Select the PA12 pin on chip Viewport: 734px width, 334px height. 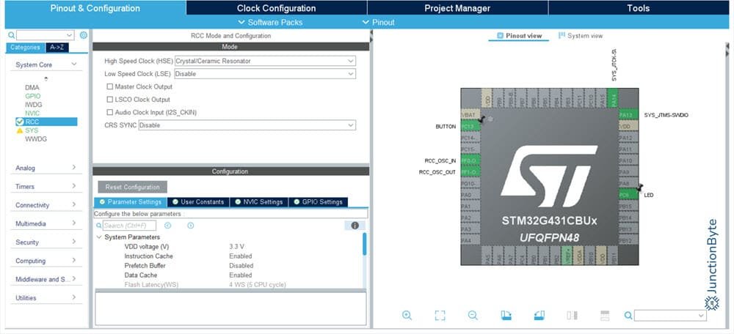628,138
